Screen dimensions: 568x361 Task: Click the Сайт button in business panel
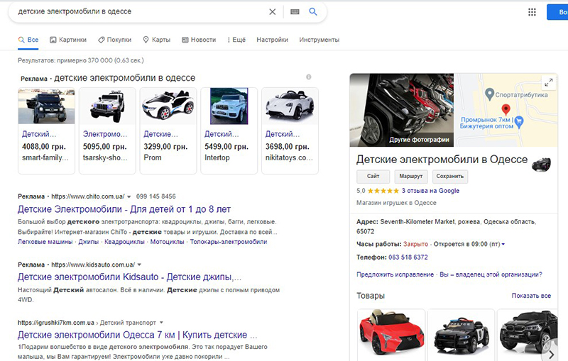[373, 176]
